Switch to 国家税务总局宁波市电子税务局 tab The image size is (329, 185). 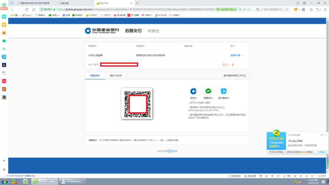[x=35, y=3]
